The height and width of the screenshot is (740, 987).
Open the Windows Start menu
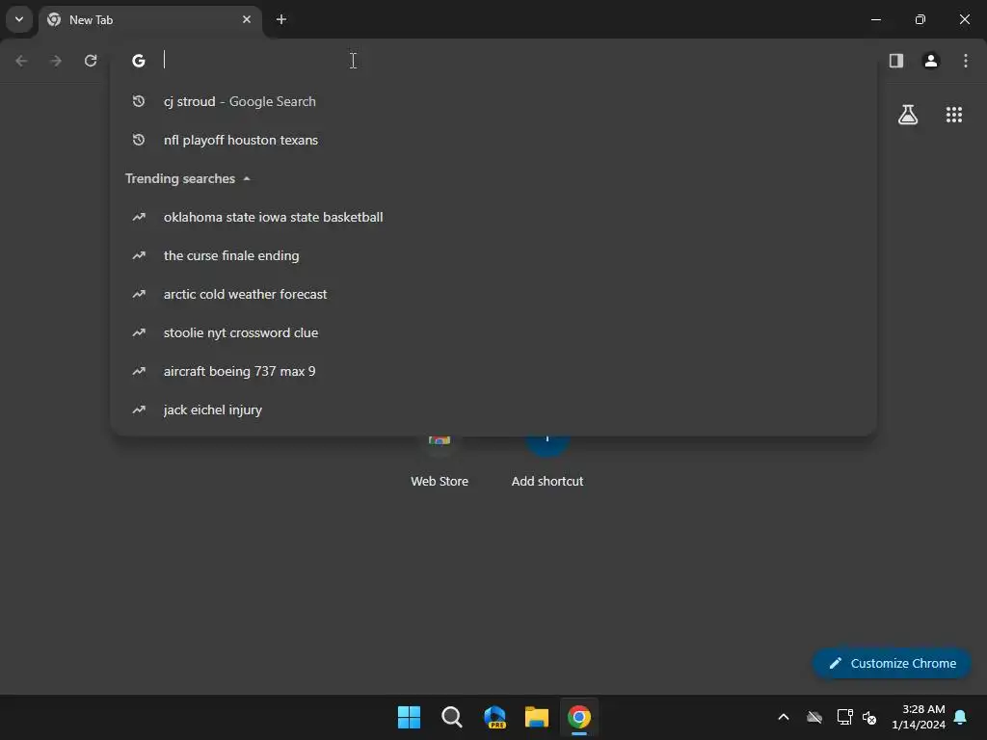tap(409, 717)
